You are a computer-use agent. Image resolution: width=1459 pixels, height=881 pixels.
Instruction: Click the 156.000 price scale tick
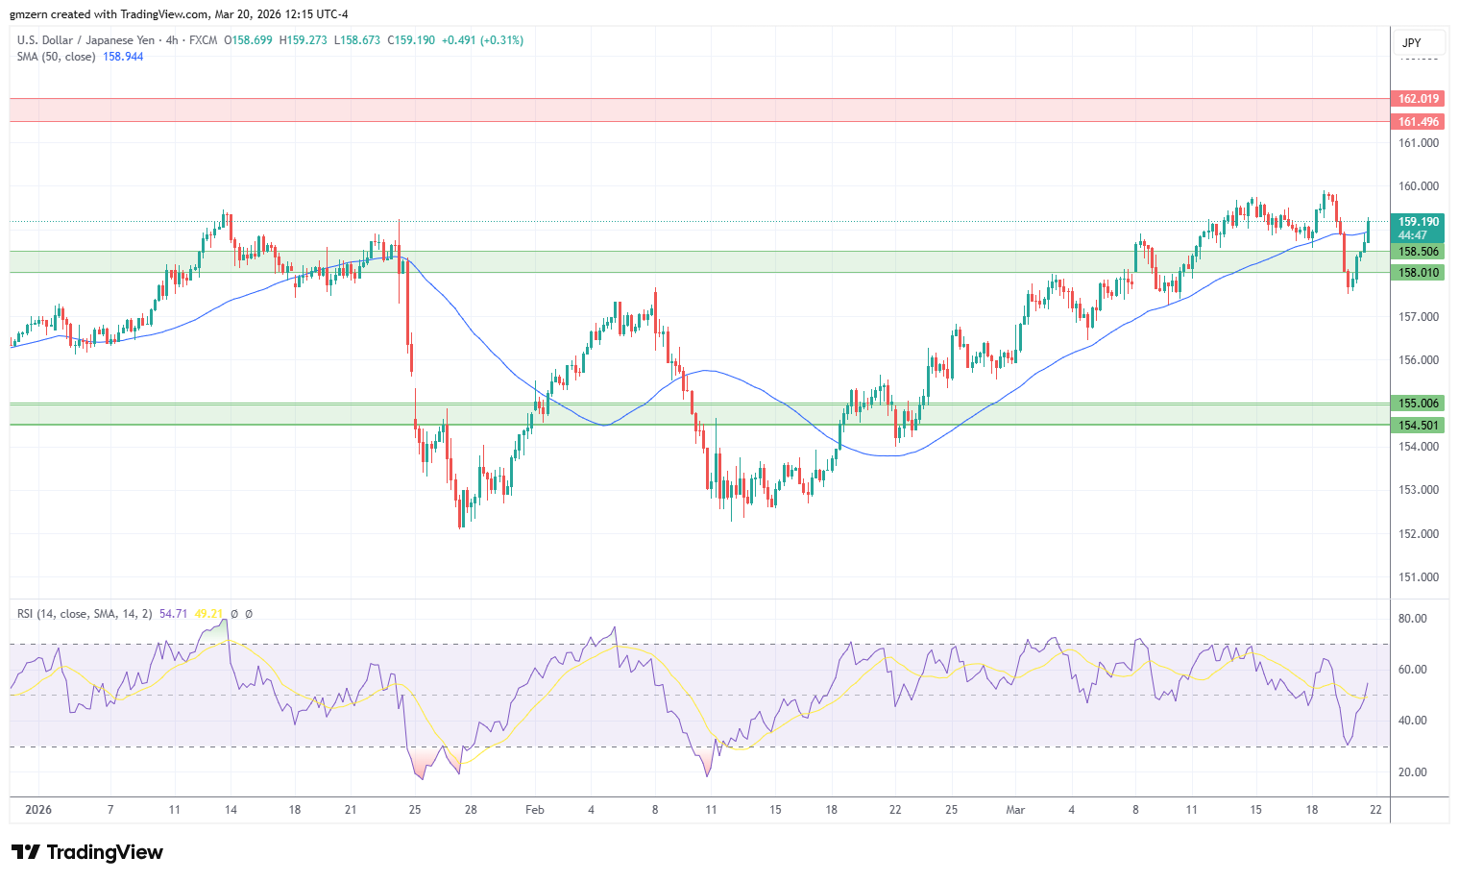1419,360
